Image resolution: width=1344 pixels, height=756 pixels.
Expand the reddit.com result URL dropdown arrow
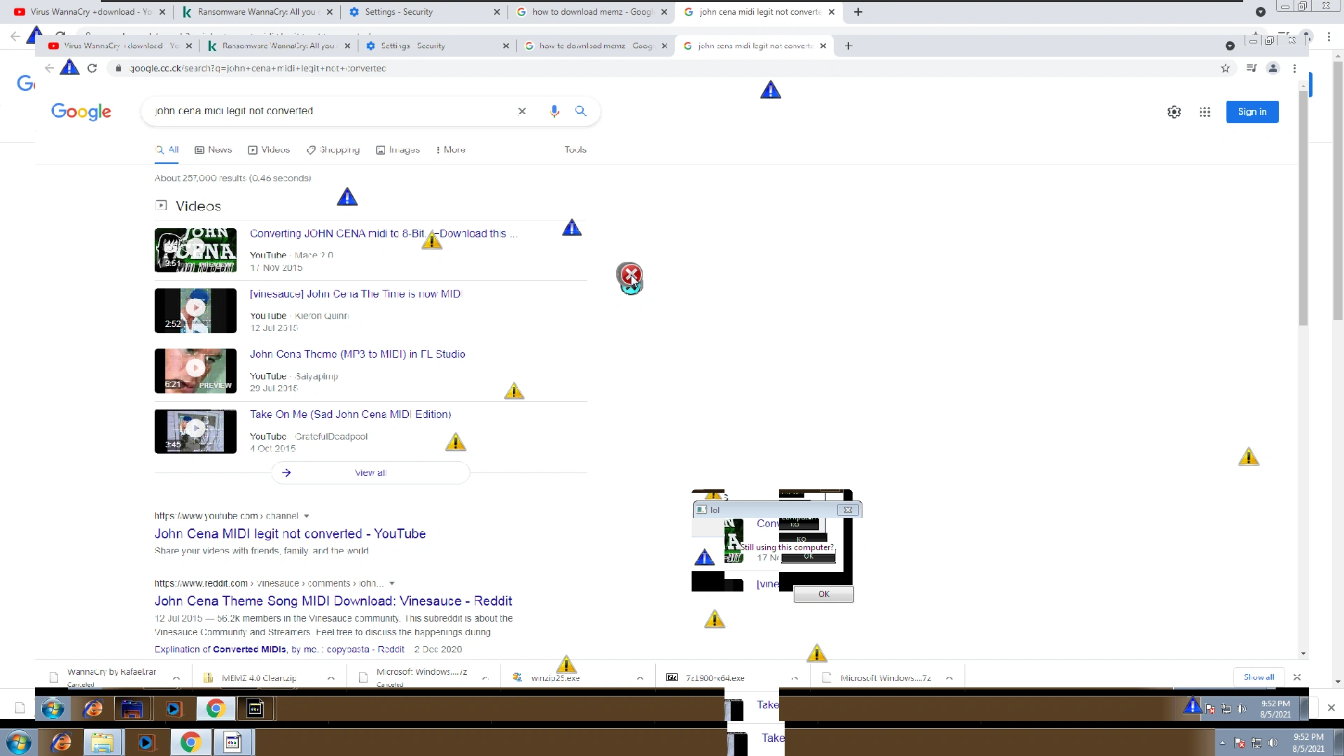pyautogui.click(x=392, y=584)
